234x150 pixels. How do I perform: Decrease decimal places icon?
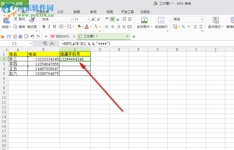(201, 27)
